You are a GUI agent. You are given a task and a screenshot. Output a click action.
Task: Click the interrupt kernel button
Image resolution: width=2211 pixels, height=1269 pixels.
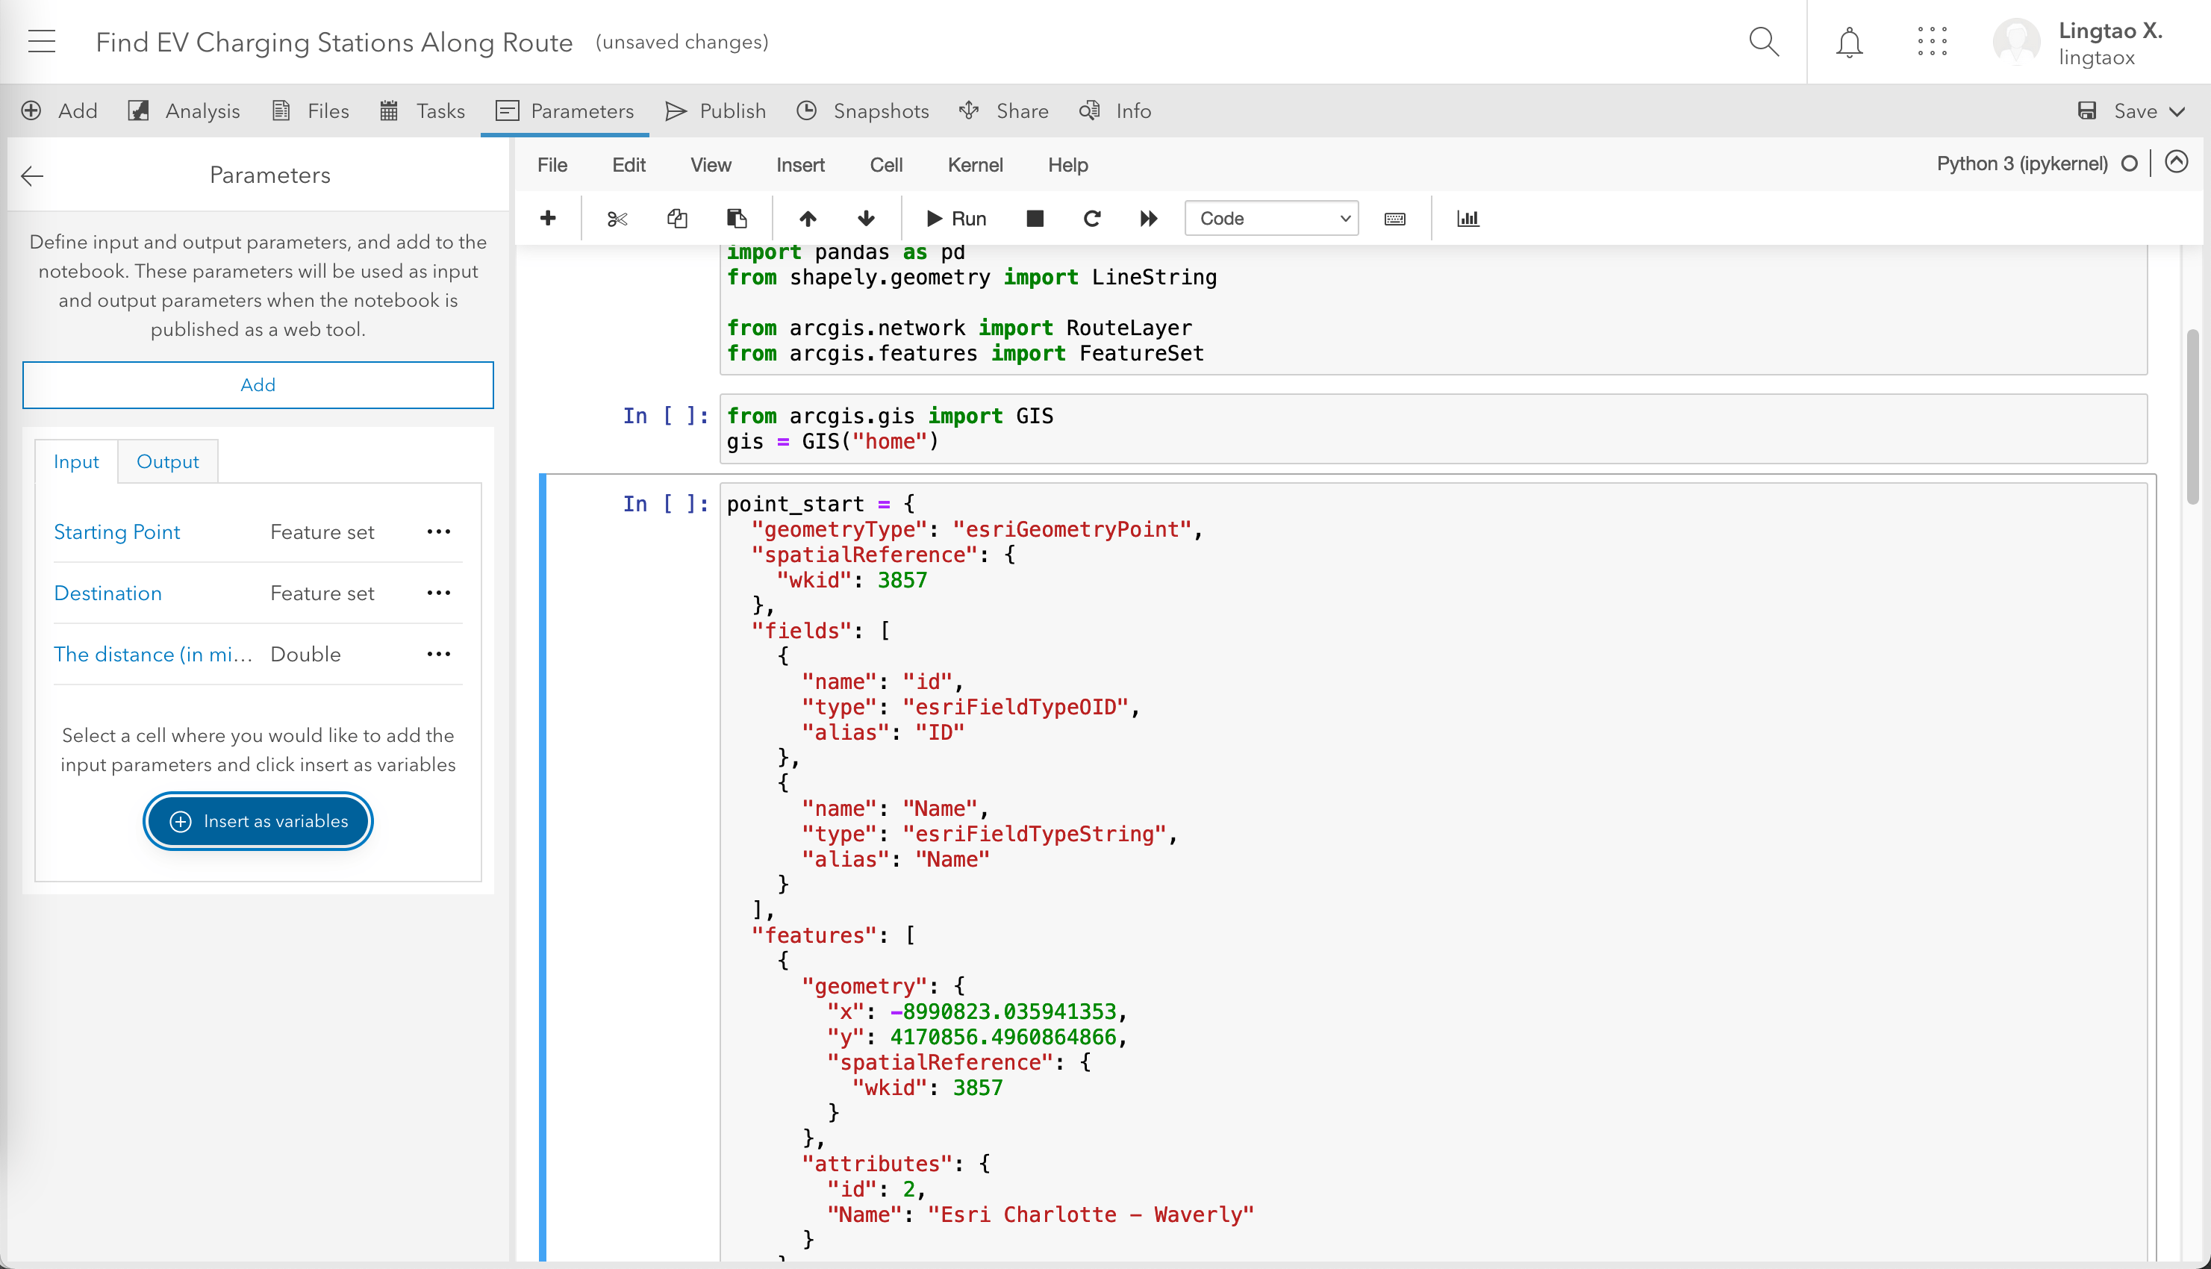(x=1032, y=217)
